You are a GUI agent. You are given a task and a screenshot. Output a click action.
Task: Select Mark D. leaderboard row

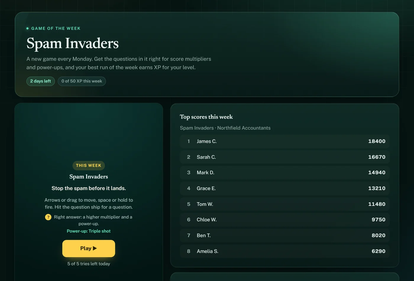[285, 173]
